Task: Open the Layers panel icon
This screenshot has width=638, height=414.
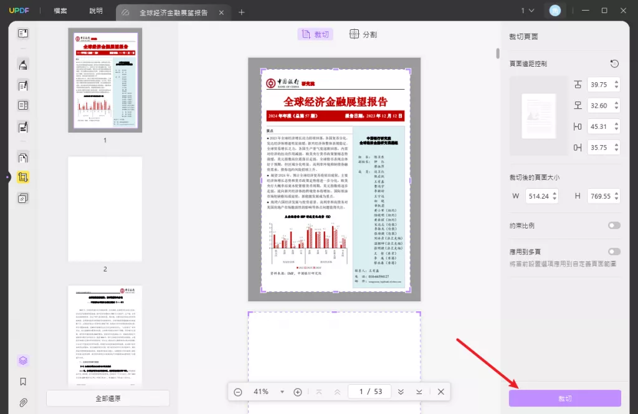Action: pyautogui.click(x=23, y=360)
